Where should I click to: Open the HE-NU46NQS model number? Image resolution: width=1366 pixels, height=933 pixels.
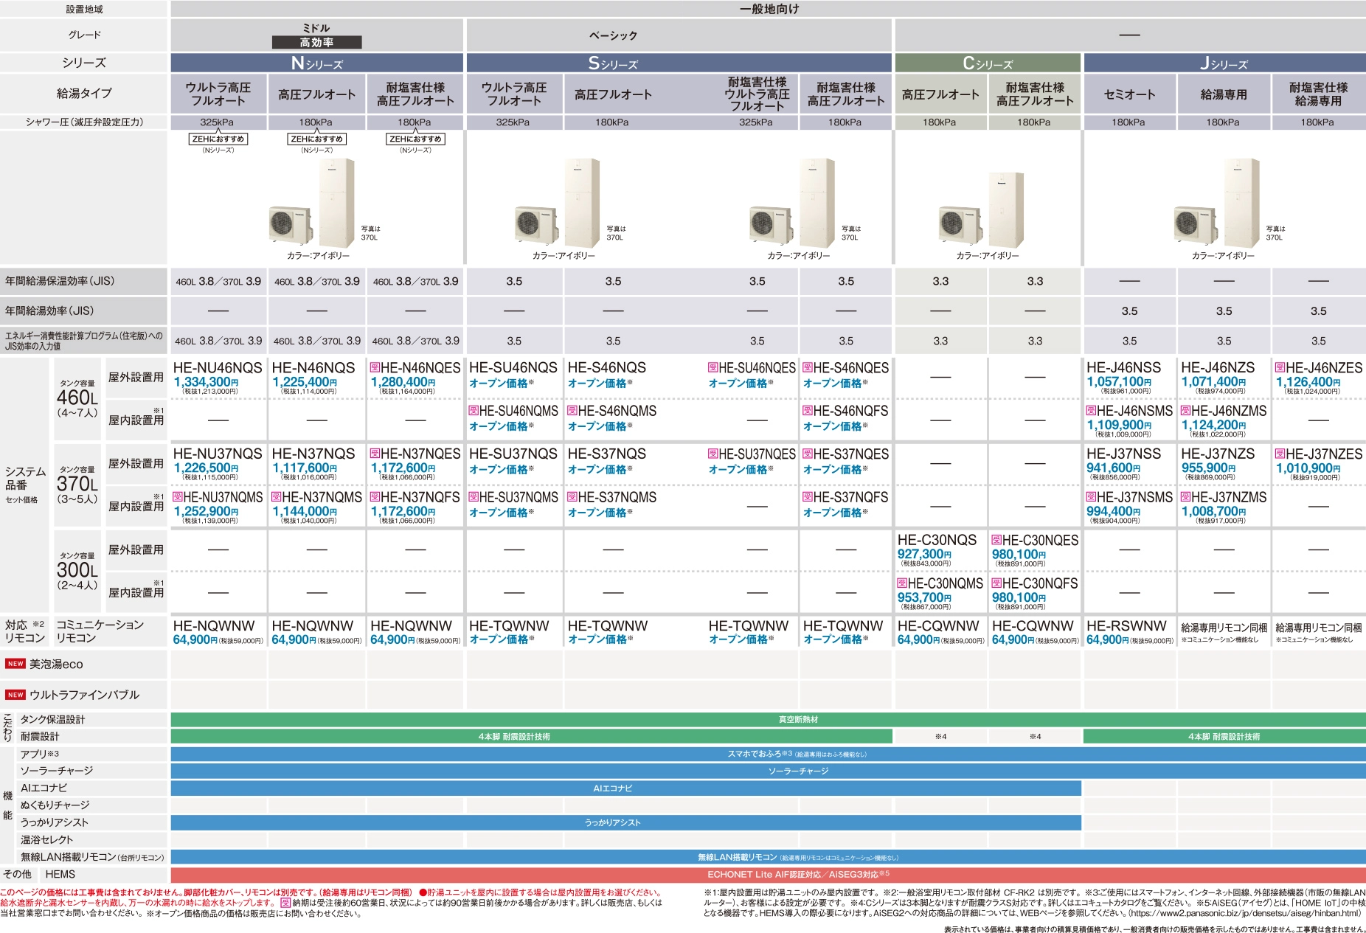point(218,368)
